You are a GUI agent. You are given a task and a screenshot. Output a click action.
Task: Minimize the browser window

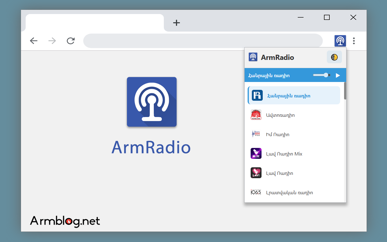(301, 18)
